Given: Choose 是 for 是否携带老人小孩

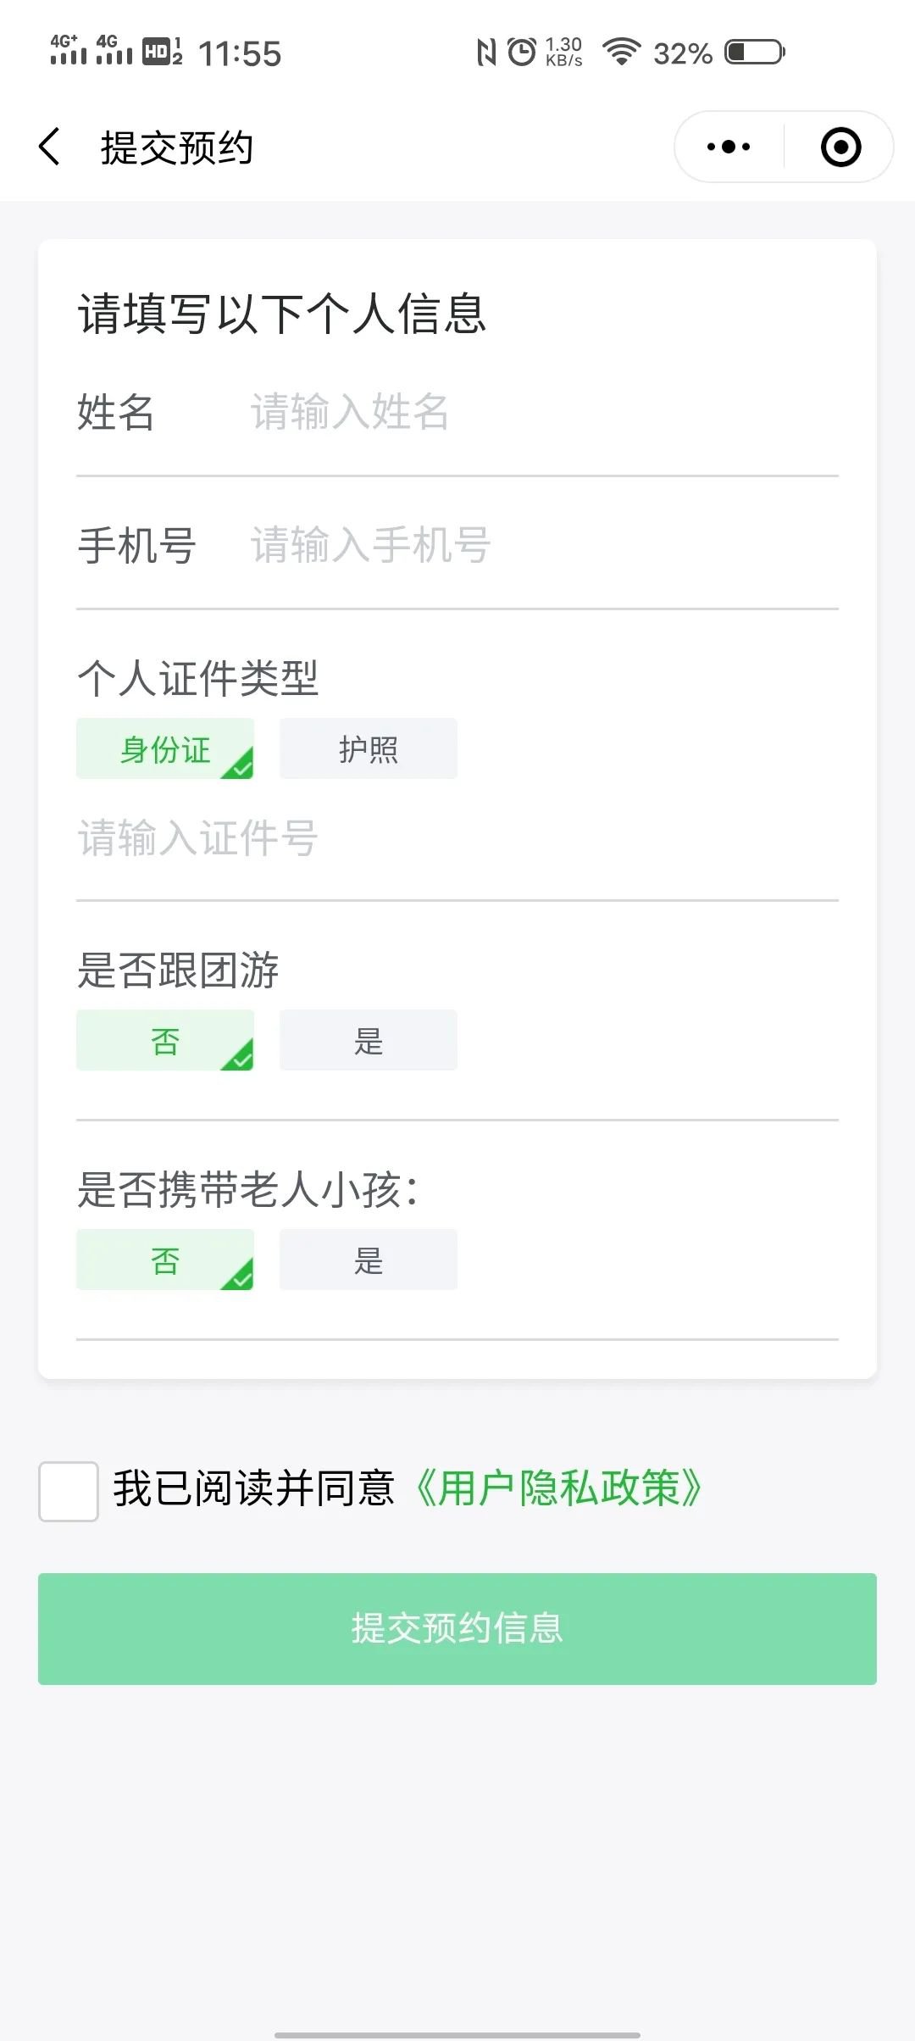Looking at the screenshot, I should [x=369, y=1260].
